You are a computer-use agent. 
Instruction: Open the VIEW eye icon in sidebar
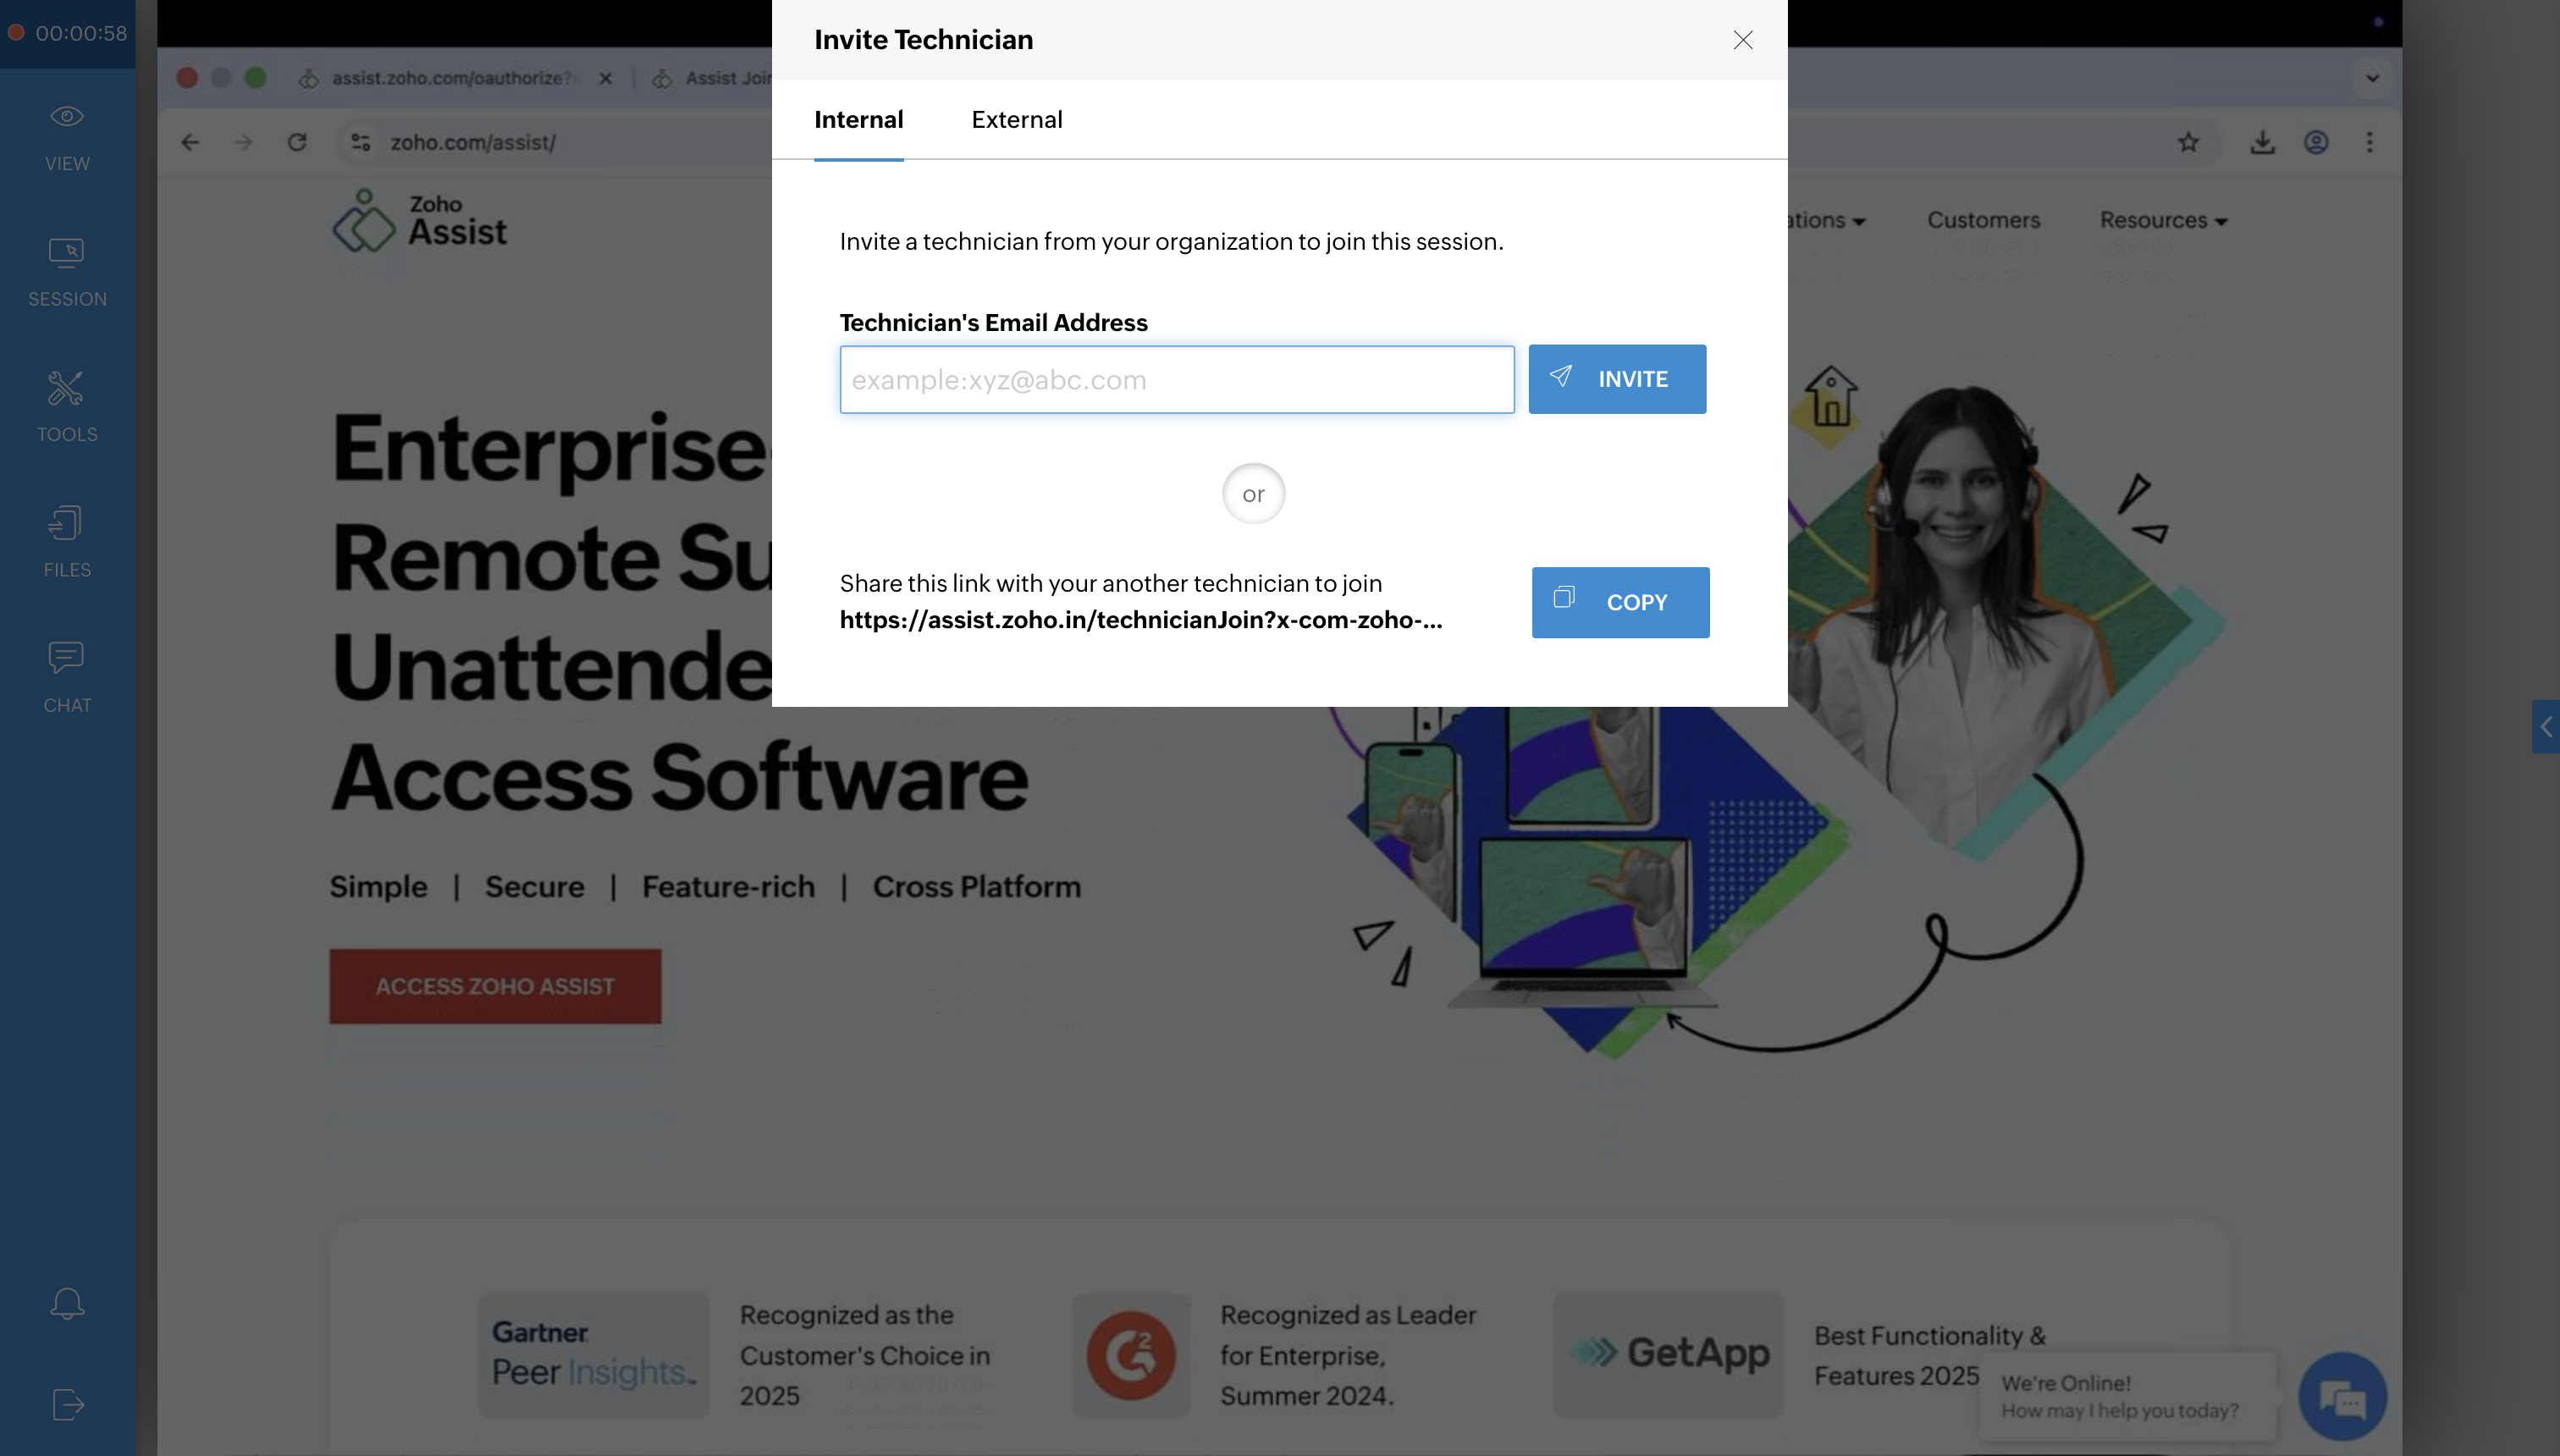tap(67, 117)
